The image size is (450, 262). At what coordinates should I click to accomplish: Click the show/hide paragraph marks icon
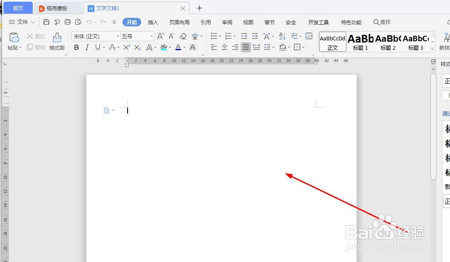[x=294, y=36]
